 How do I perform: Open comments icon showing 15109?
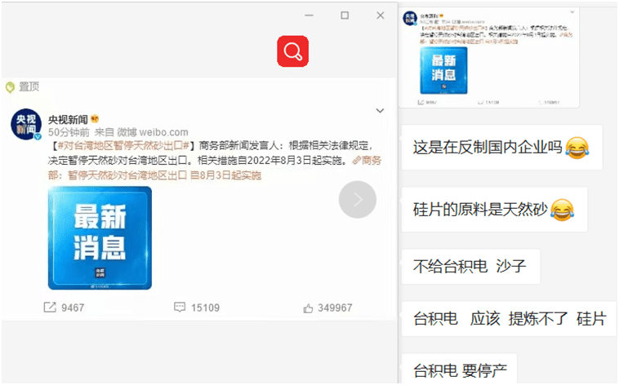[x=180, y=308]
